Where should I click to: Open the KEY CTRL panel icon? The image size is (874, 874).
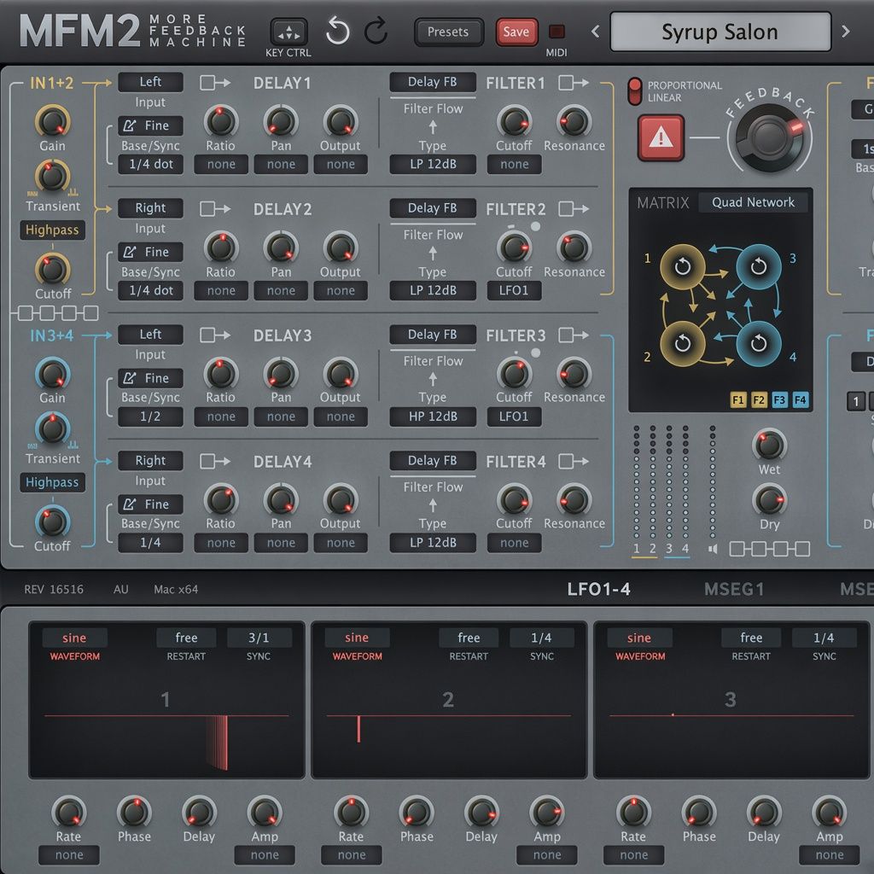click(288, 32)
